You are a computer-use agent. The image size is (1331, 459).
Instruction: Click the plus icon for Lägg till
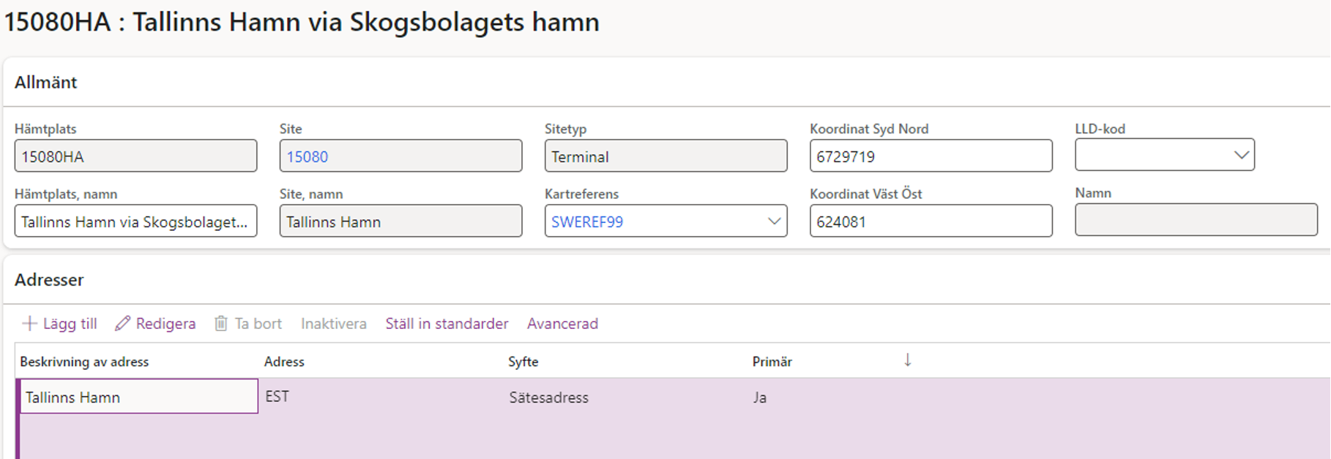tap(29, 323)
